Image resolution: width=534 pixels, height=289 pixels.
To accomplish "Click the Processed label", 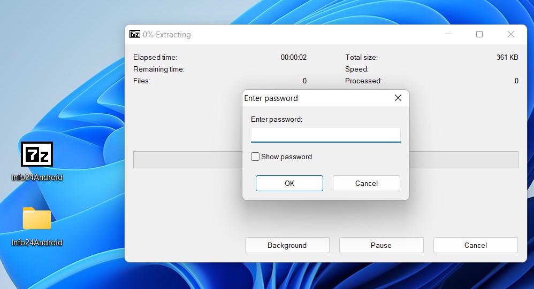I will (363, 81).
